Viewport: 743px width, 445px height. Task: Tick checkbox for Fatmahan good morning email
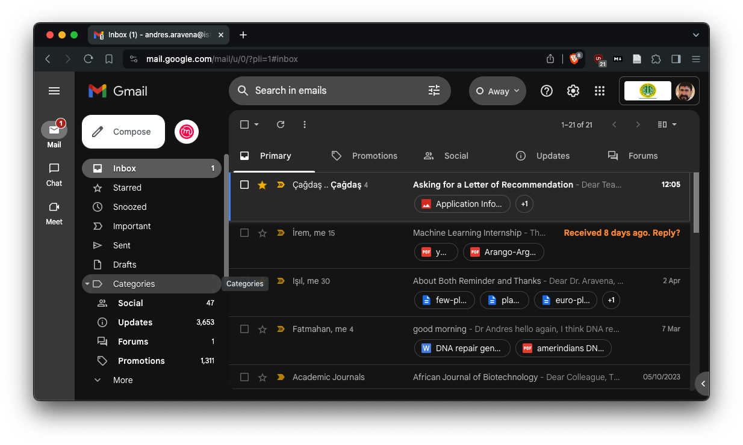click(244, 329)
